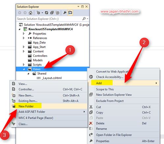Click the Refresh icon in Solution Explorer toolbar
Screen dimensions: 164x144
46,13
